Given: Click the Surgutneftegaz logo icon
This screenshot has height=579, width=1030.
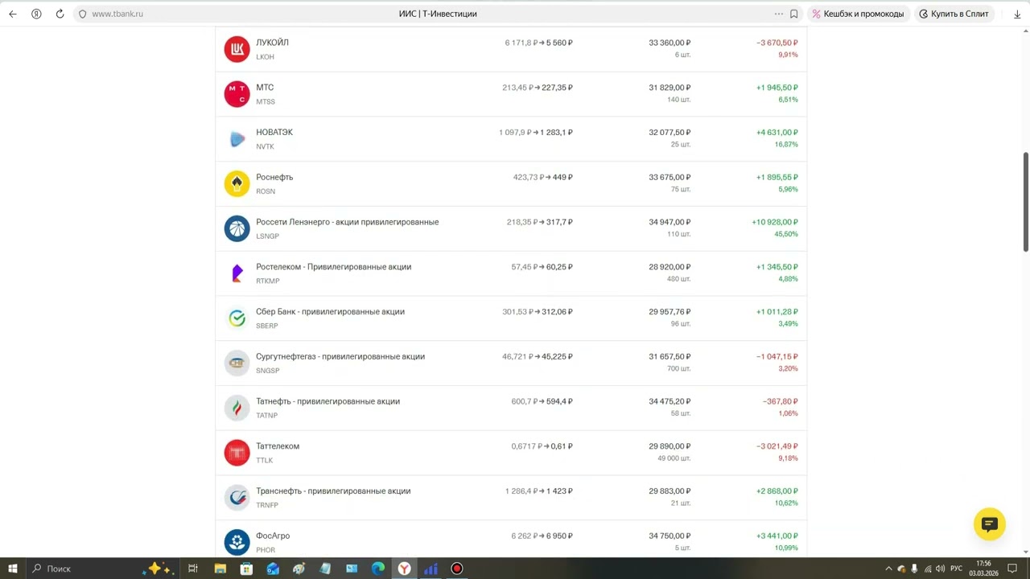Looking at the screenshot, I should coord(237,363).
